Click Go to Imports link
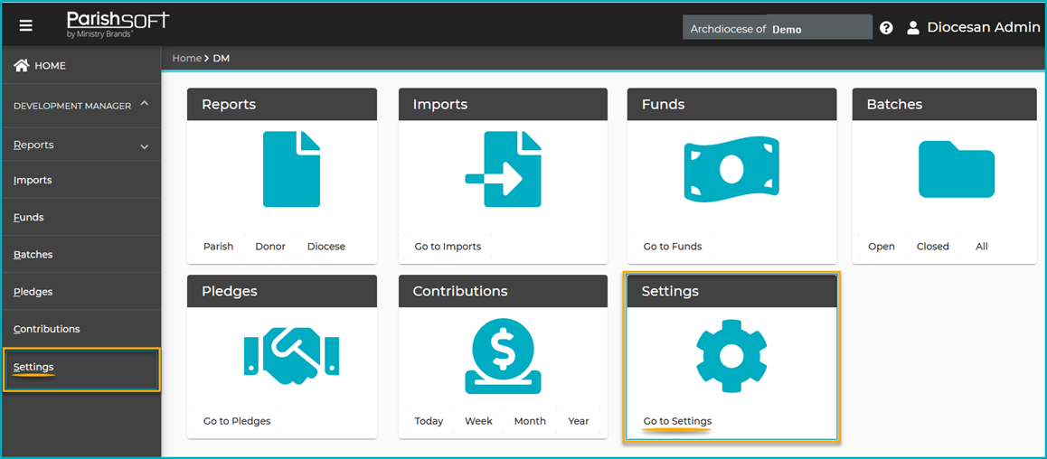Image resolution: width=1047 pixels, height=459 pixels. [x=448, y=247]
